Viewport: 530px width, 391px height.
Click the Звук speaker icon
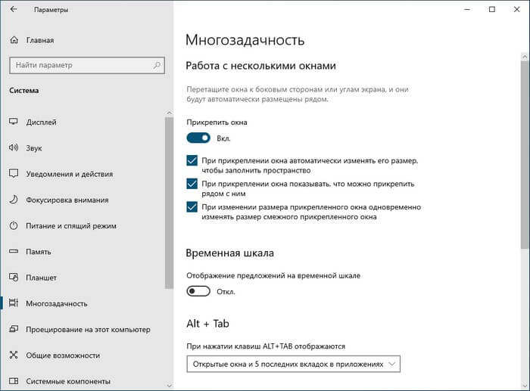coord(14,147)
